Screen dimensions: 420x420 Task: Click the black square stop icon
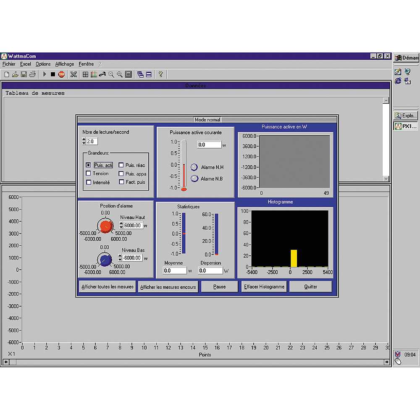pos(52,74)
